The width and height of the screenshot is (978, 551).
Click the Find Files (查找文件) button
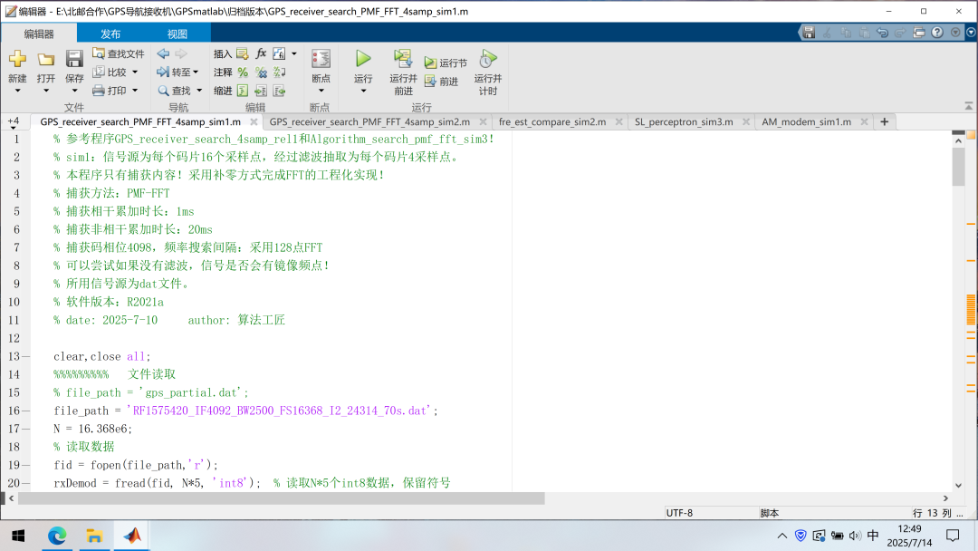tap(118, 54)
